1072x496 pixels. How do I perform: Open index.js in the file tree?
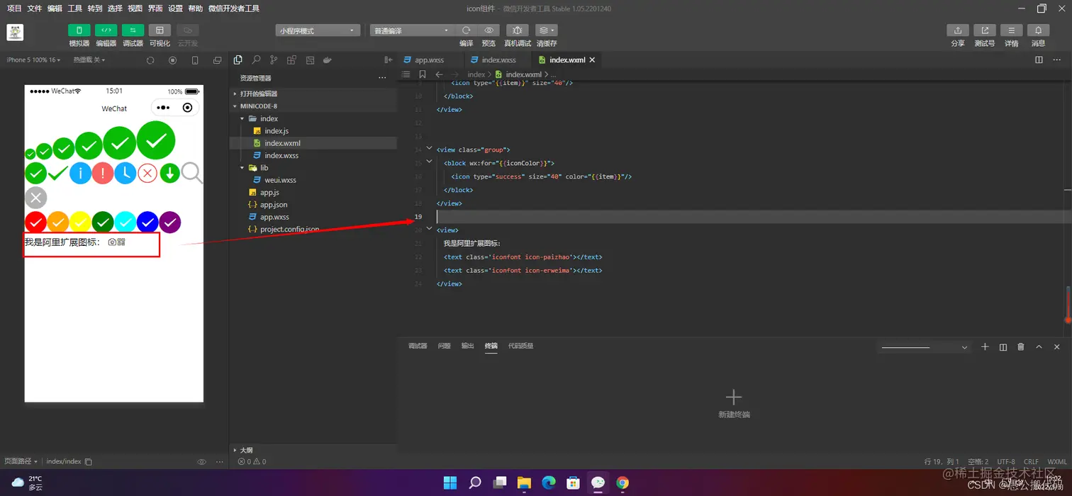[x=277, y=131]
